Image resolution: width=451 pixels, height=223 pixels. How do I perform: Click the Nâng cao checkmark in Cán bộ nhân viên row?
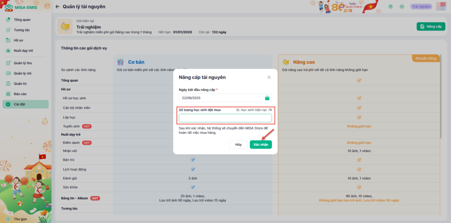coord(359,108)
